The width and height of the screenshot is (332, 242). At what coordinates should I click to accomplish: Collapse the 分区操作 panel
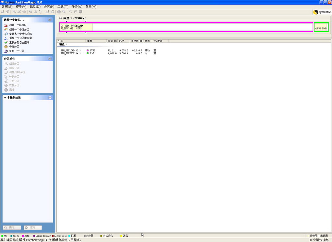[50, 59]
